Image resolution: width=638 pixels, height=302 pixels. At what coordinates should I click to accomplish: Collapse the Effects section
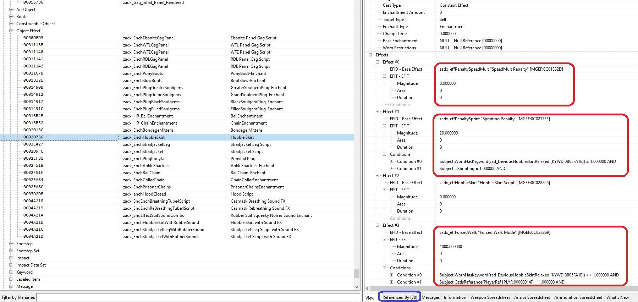370,55
